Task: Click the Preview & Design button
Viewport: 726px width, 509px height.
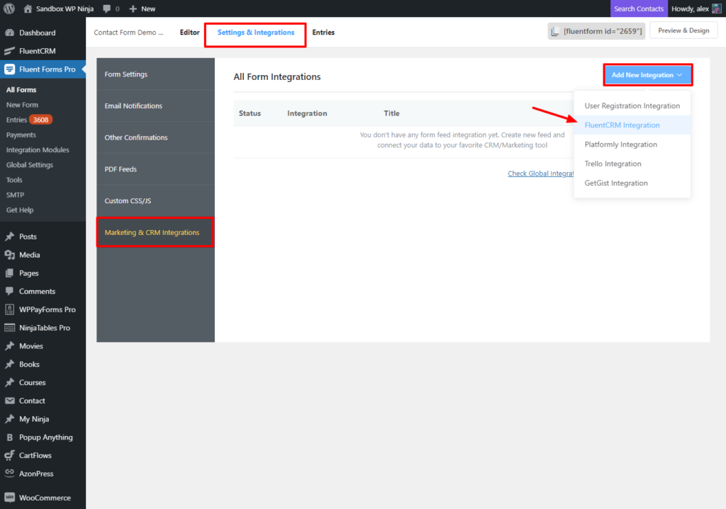Action: coord(683,30)
